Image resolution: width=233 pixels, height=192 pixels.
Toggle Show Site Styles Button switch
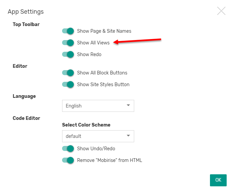pos(68,84)
